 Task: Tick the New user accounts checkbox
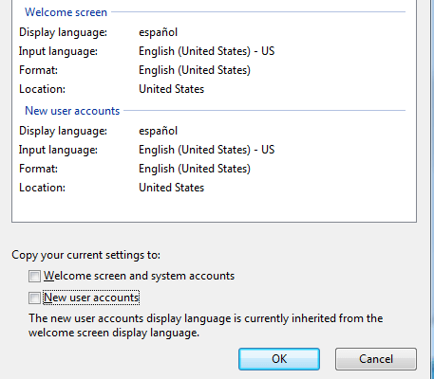[x=34, y=298]
